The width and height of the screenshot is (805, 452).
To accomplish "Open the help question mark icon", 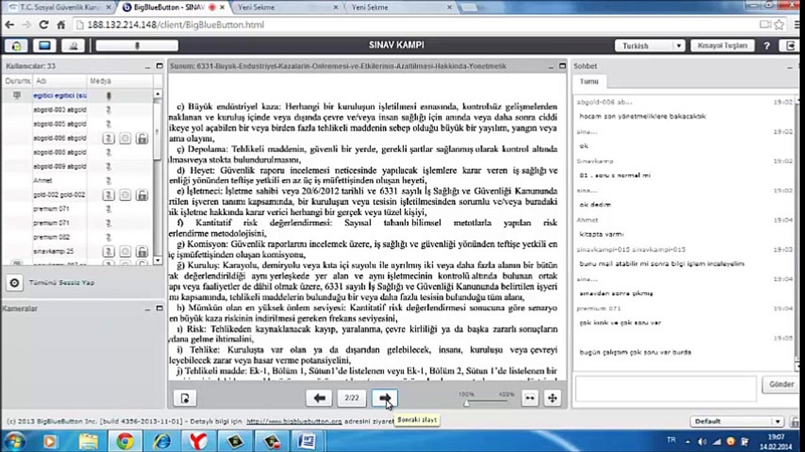I will pos(767,46).
